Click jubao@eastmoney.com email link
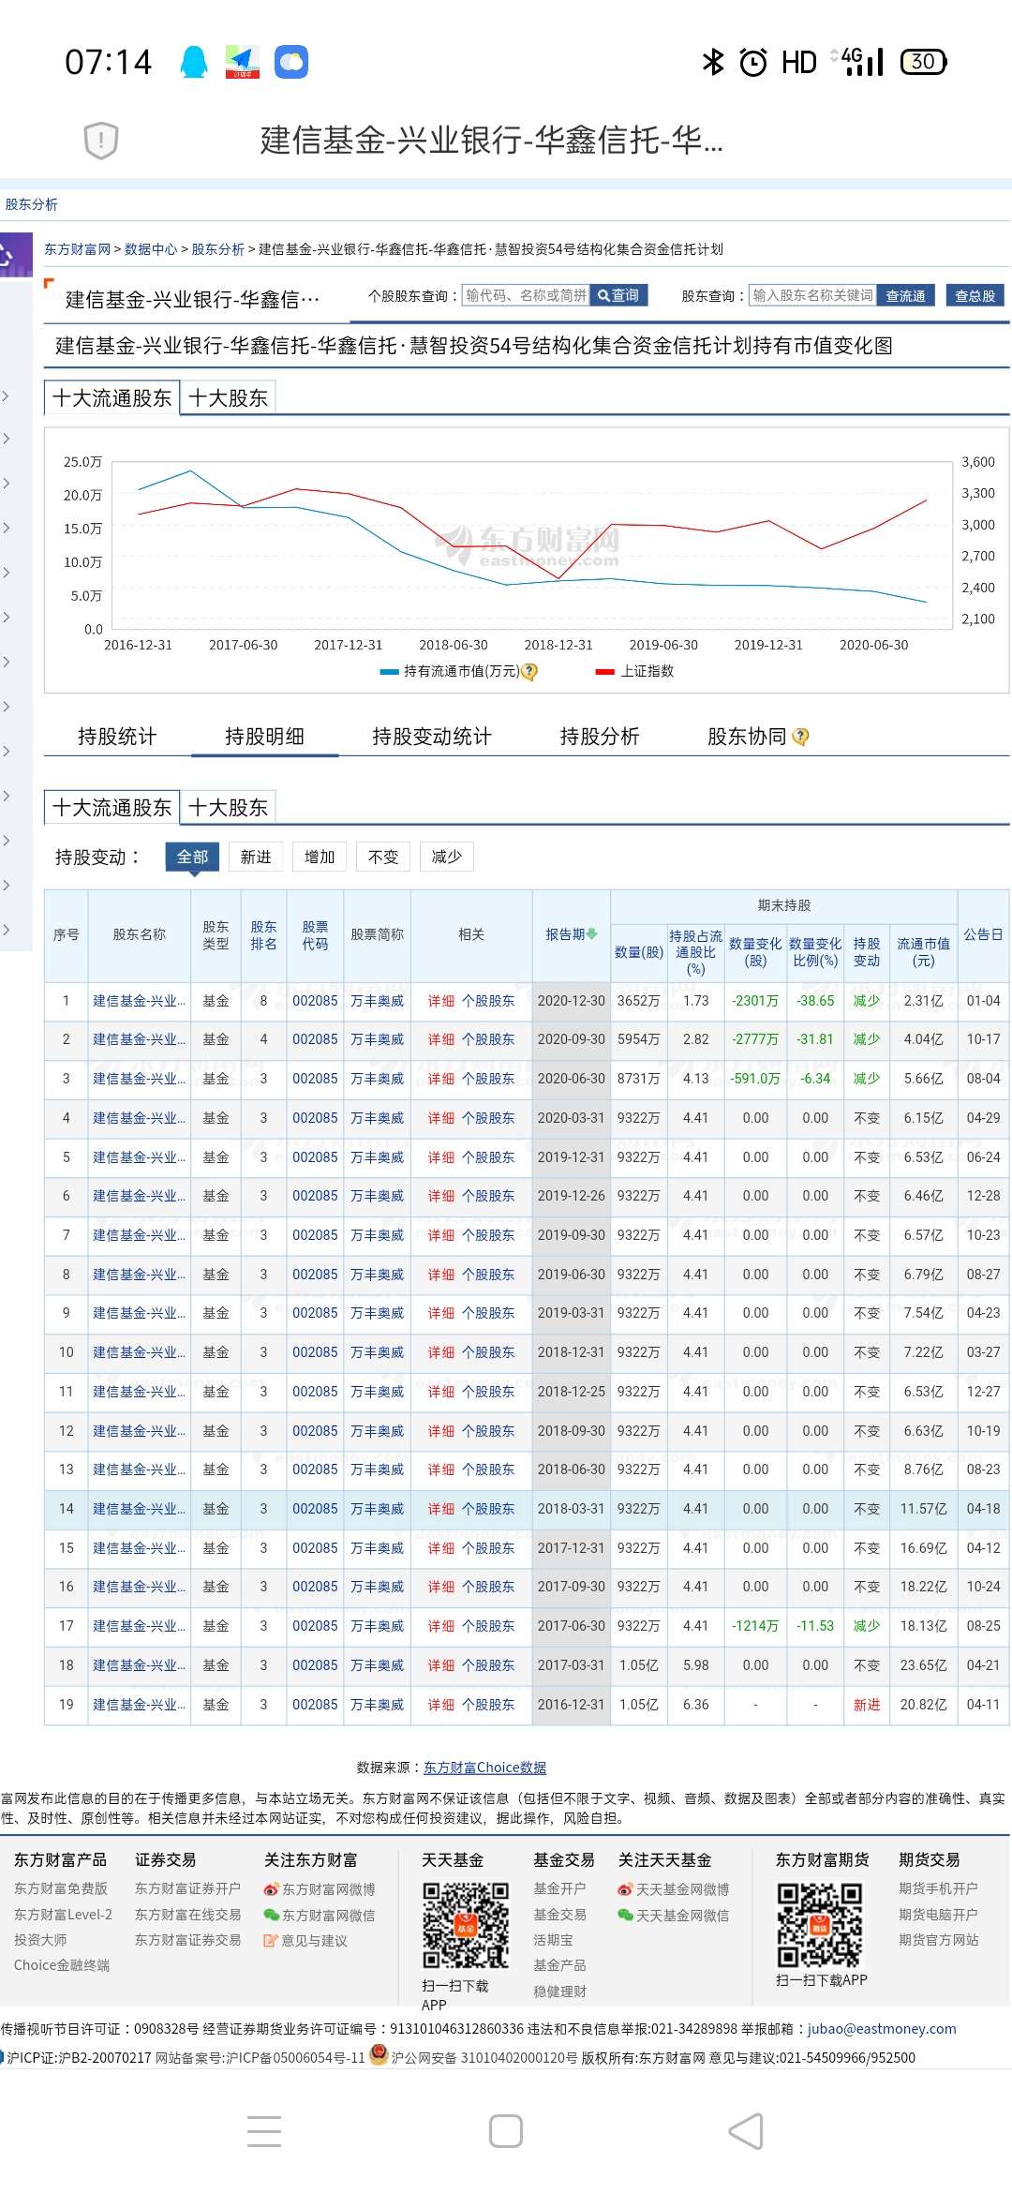 coord(883,2029)
